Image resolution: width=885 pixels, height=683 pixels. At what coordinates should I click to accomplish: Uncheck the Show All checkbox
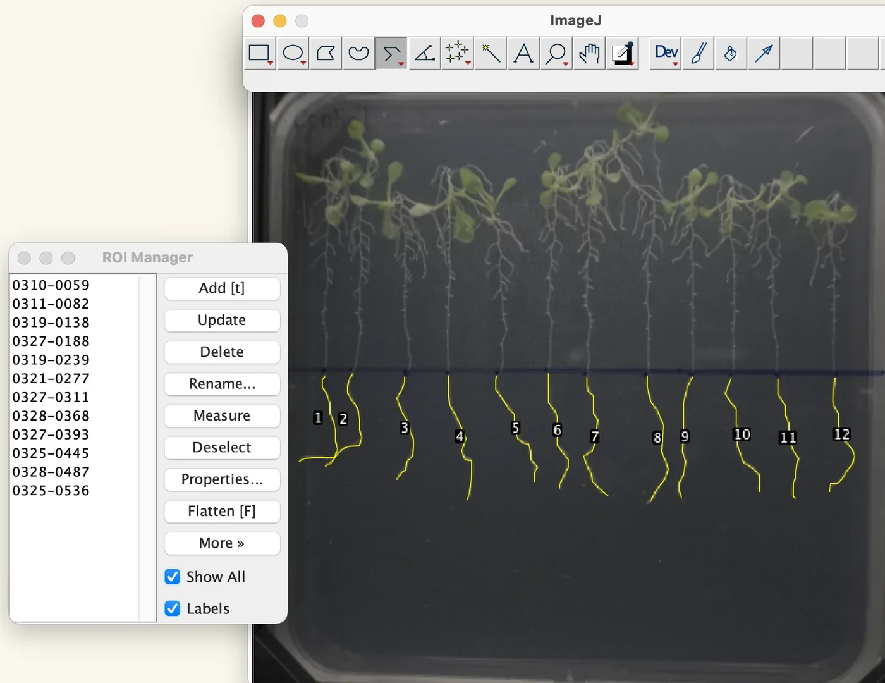pos(172,577)
